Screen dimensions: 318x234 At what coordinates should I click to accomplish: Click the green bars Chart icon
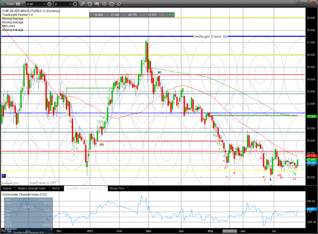click(3, 4)
